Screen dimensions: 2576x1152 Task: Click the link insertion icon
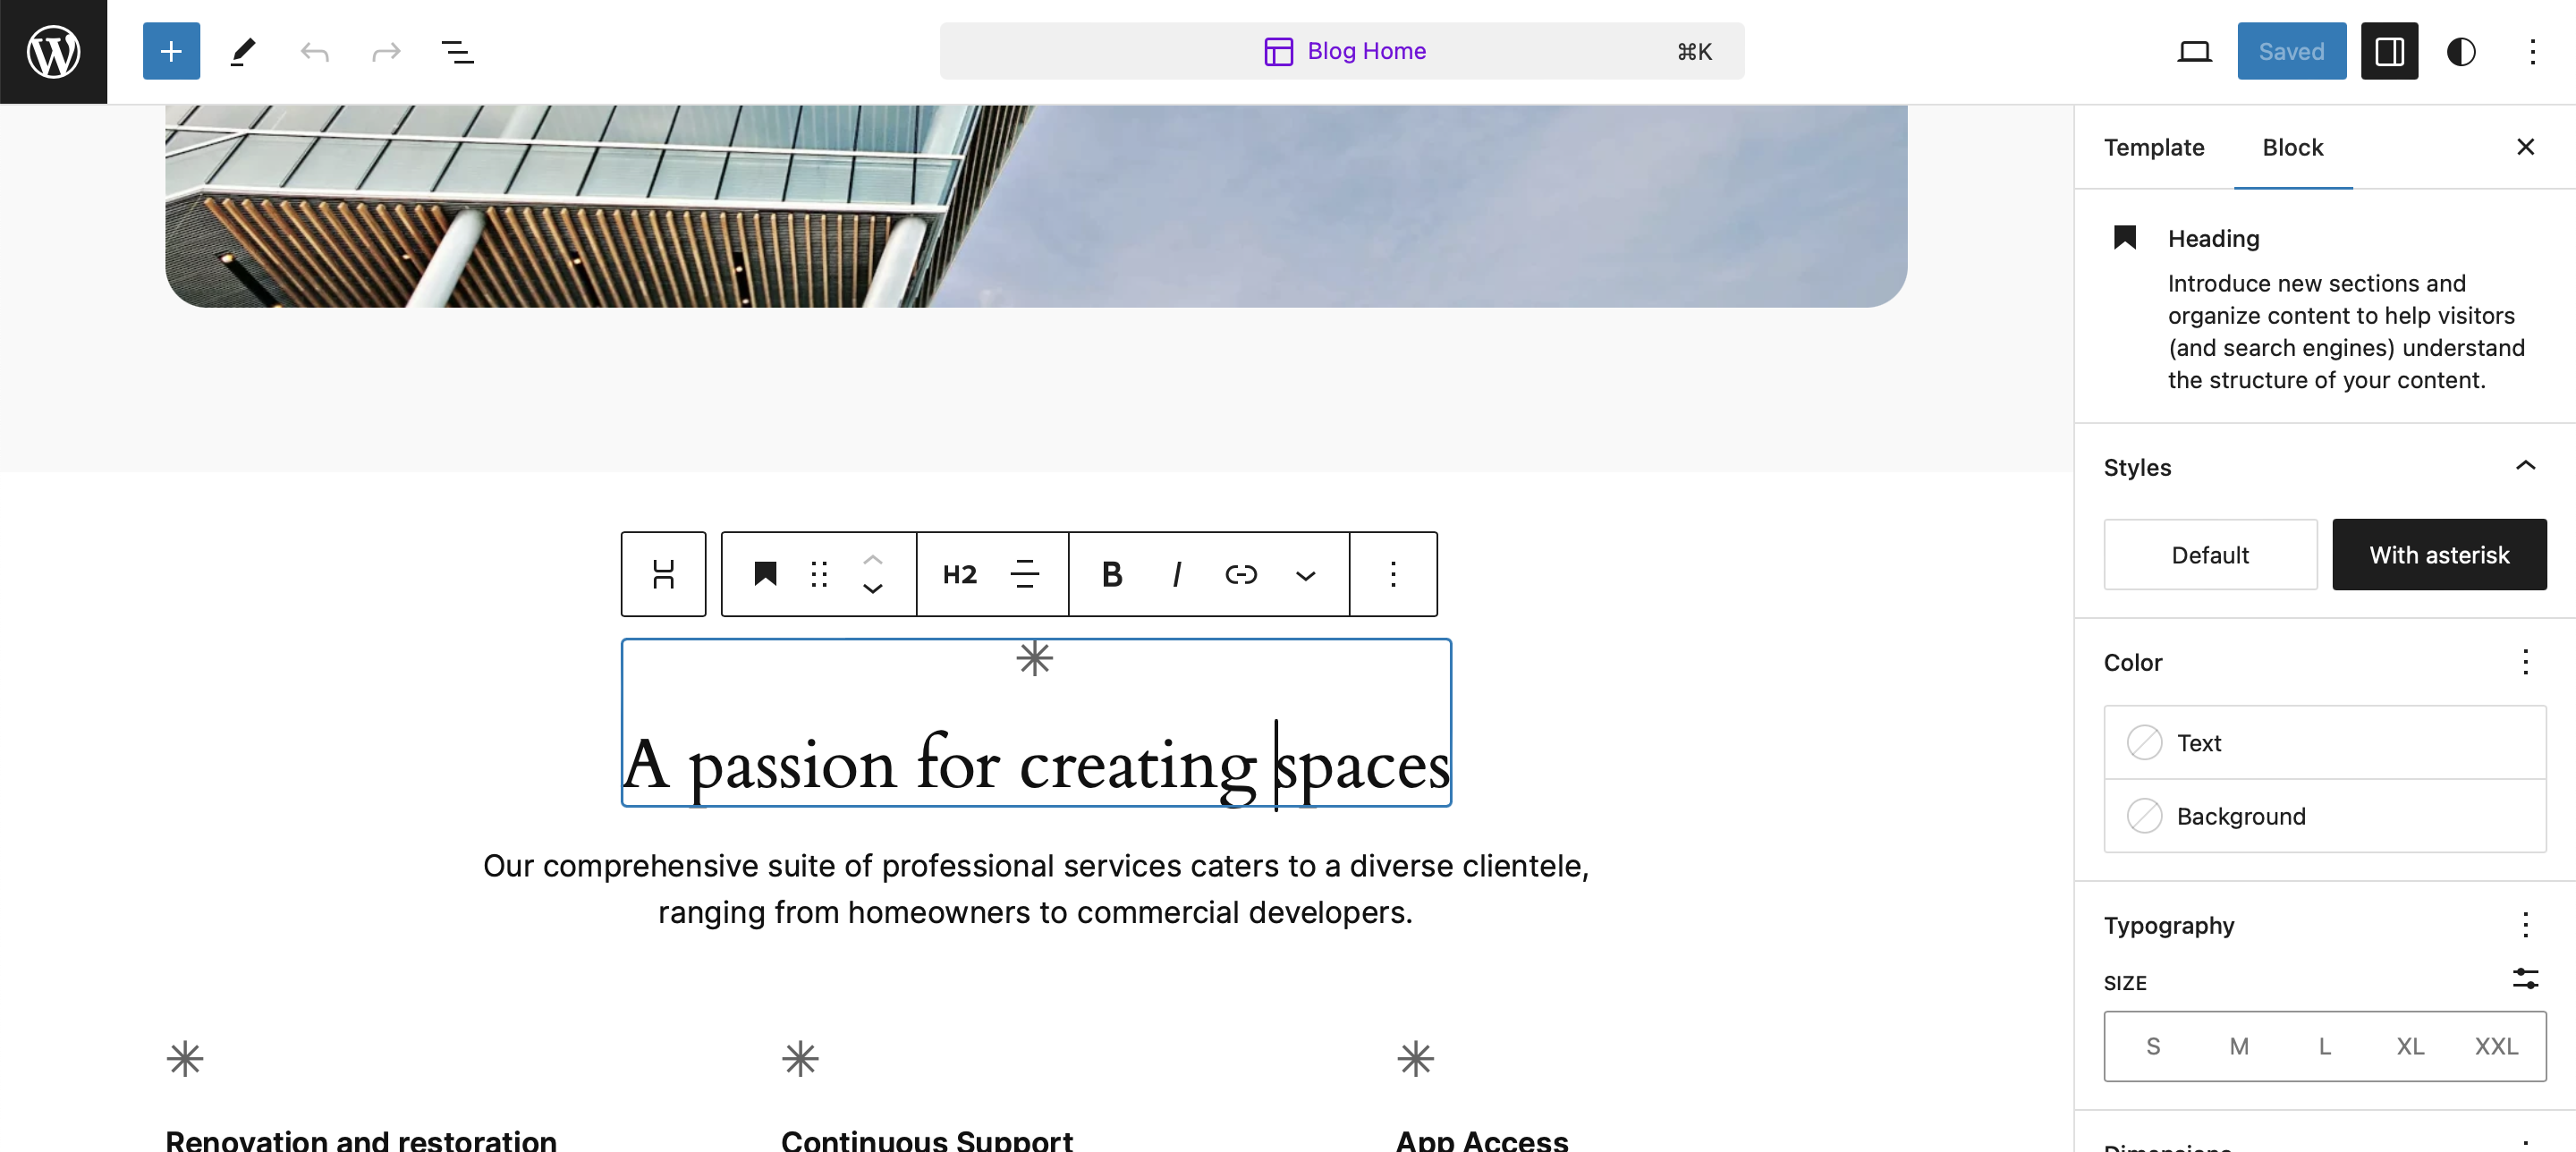1239,573
